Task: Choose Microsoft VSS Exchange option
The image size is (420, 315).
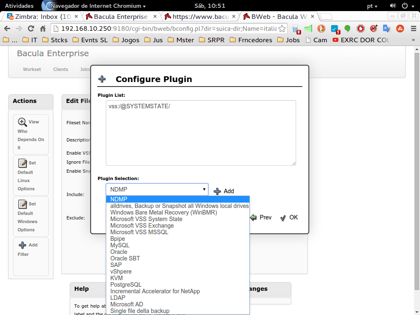Action: [178, 226]
